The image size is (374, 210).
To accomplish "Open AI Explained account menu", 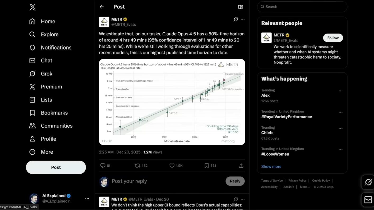I will pos(87,198).
